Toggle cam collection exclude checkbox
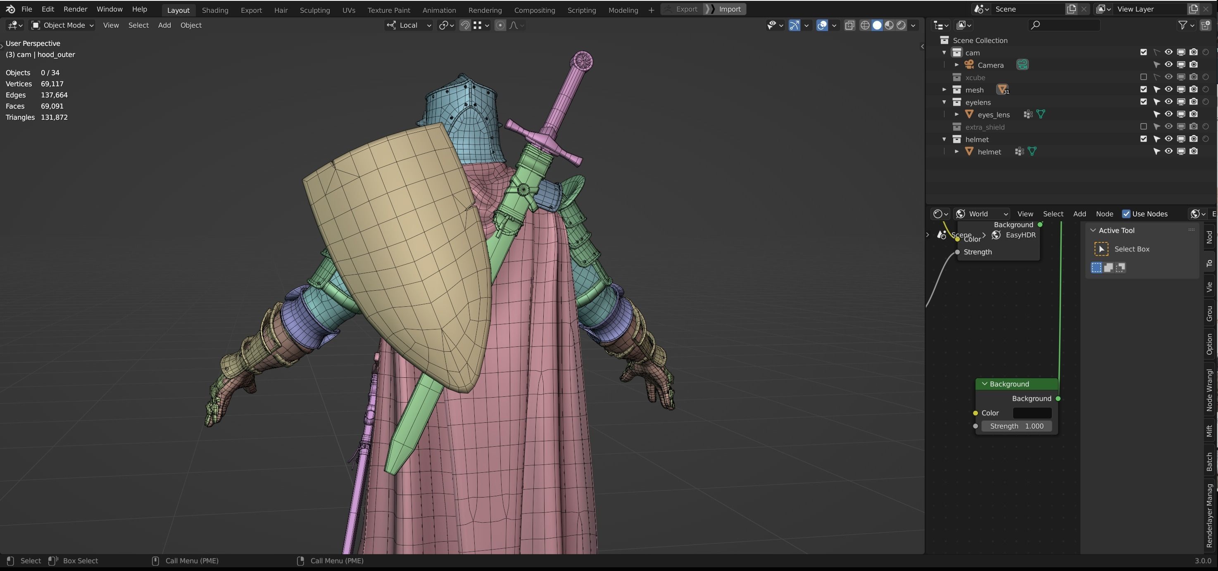The width and height of the screenshot is (1218, 571). tap(1143, 52)
